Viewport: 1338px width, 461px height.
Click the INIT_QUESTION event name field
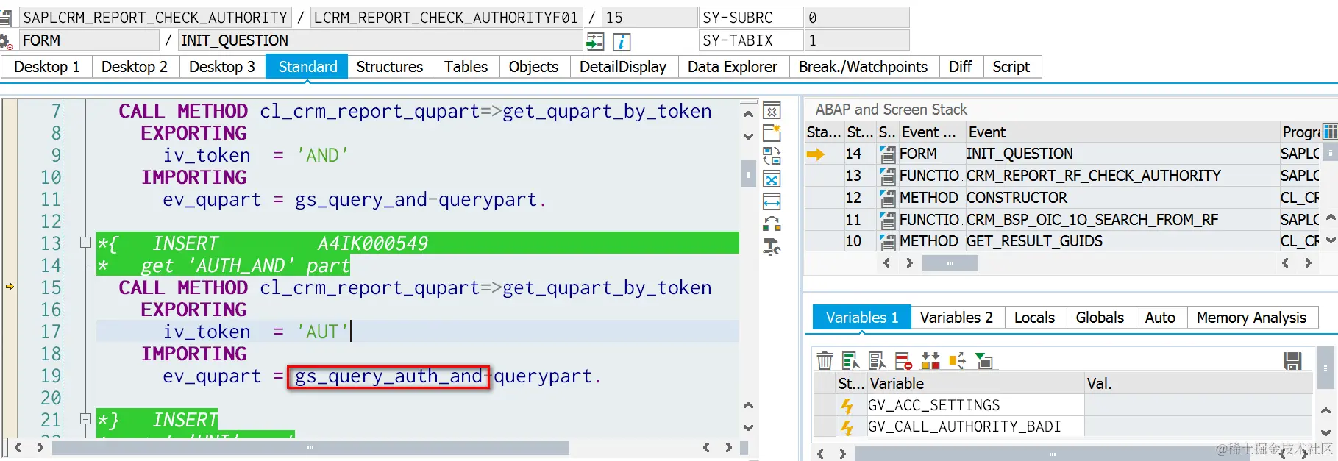pyautogui.click(x=381, y=40)
